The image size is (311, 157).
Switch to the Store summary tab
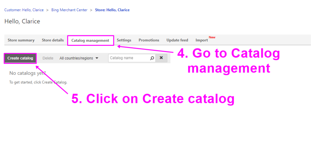(x=21, y=40)
